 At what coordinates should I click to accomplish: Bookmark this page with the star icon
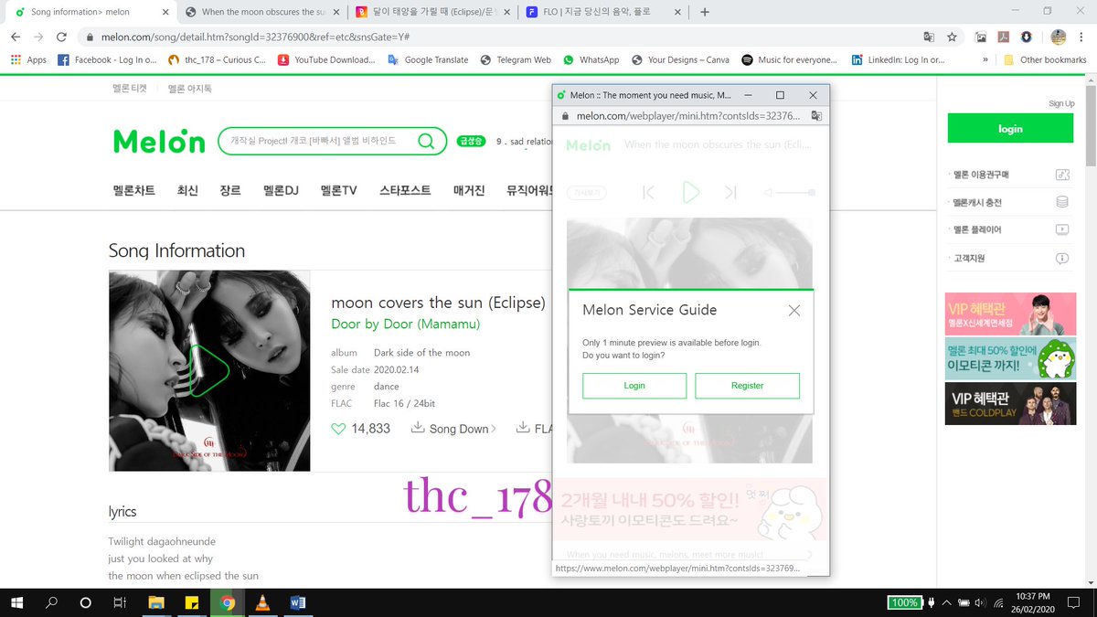click(952, 37)
